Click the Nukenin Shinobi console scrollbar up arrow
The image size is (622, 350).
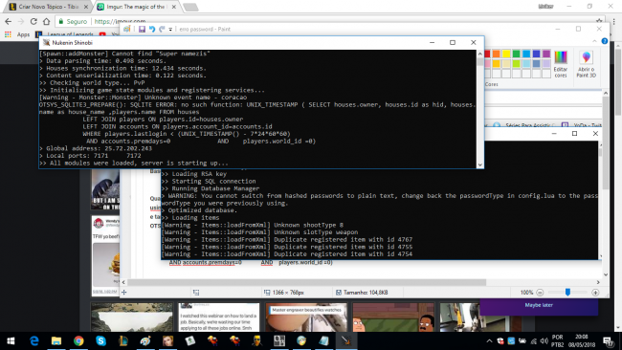click(x=480, y=54)
